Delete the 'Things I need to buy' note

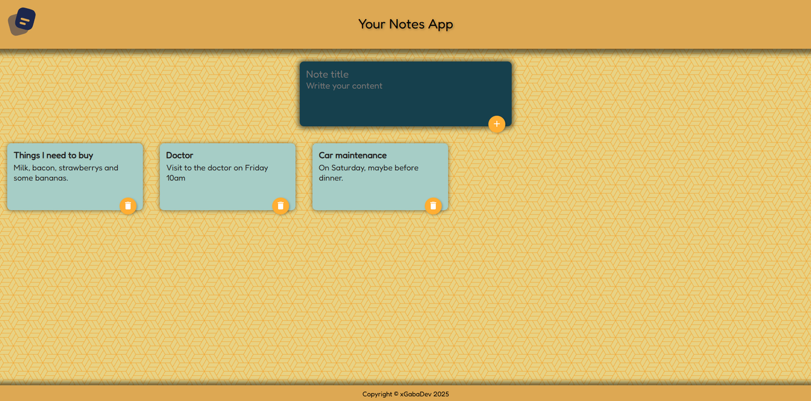click(128, 206)
